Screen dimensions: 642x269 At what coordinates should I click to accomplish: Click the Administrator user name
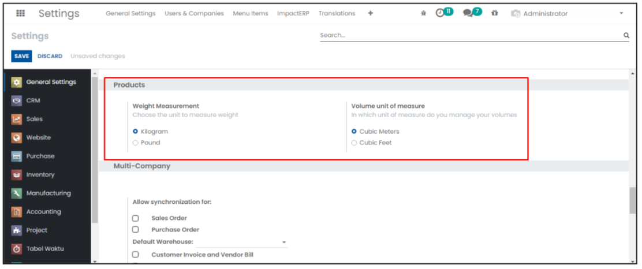546,13
